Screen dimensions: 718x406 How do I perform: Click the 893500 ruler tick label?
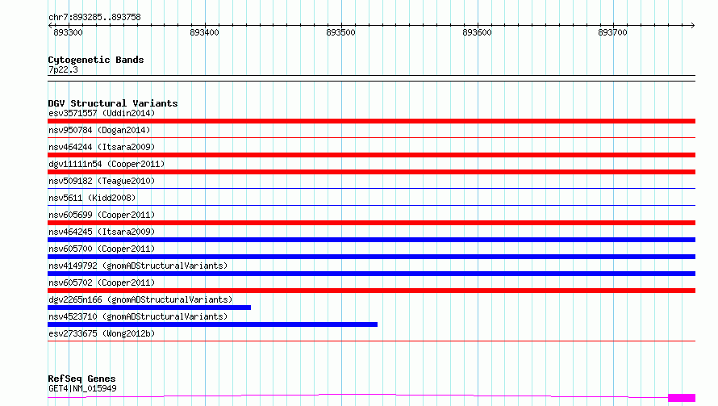pyautogui.click(x=340, y=32)
